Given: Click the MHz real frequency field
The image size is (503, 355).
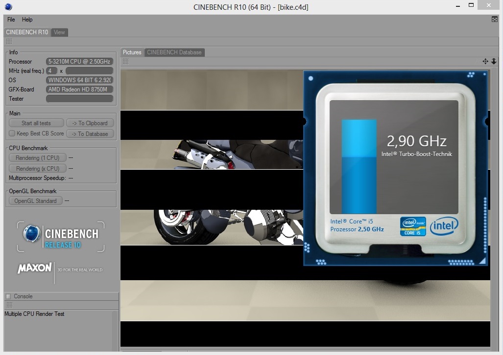Looking at the screenshot, I should click(x=89, y=71).
